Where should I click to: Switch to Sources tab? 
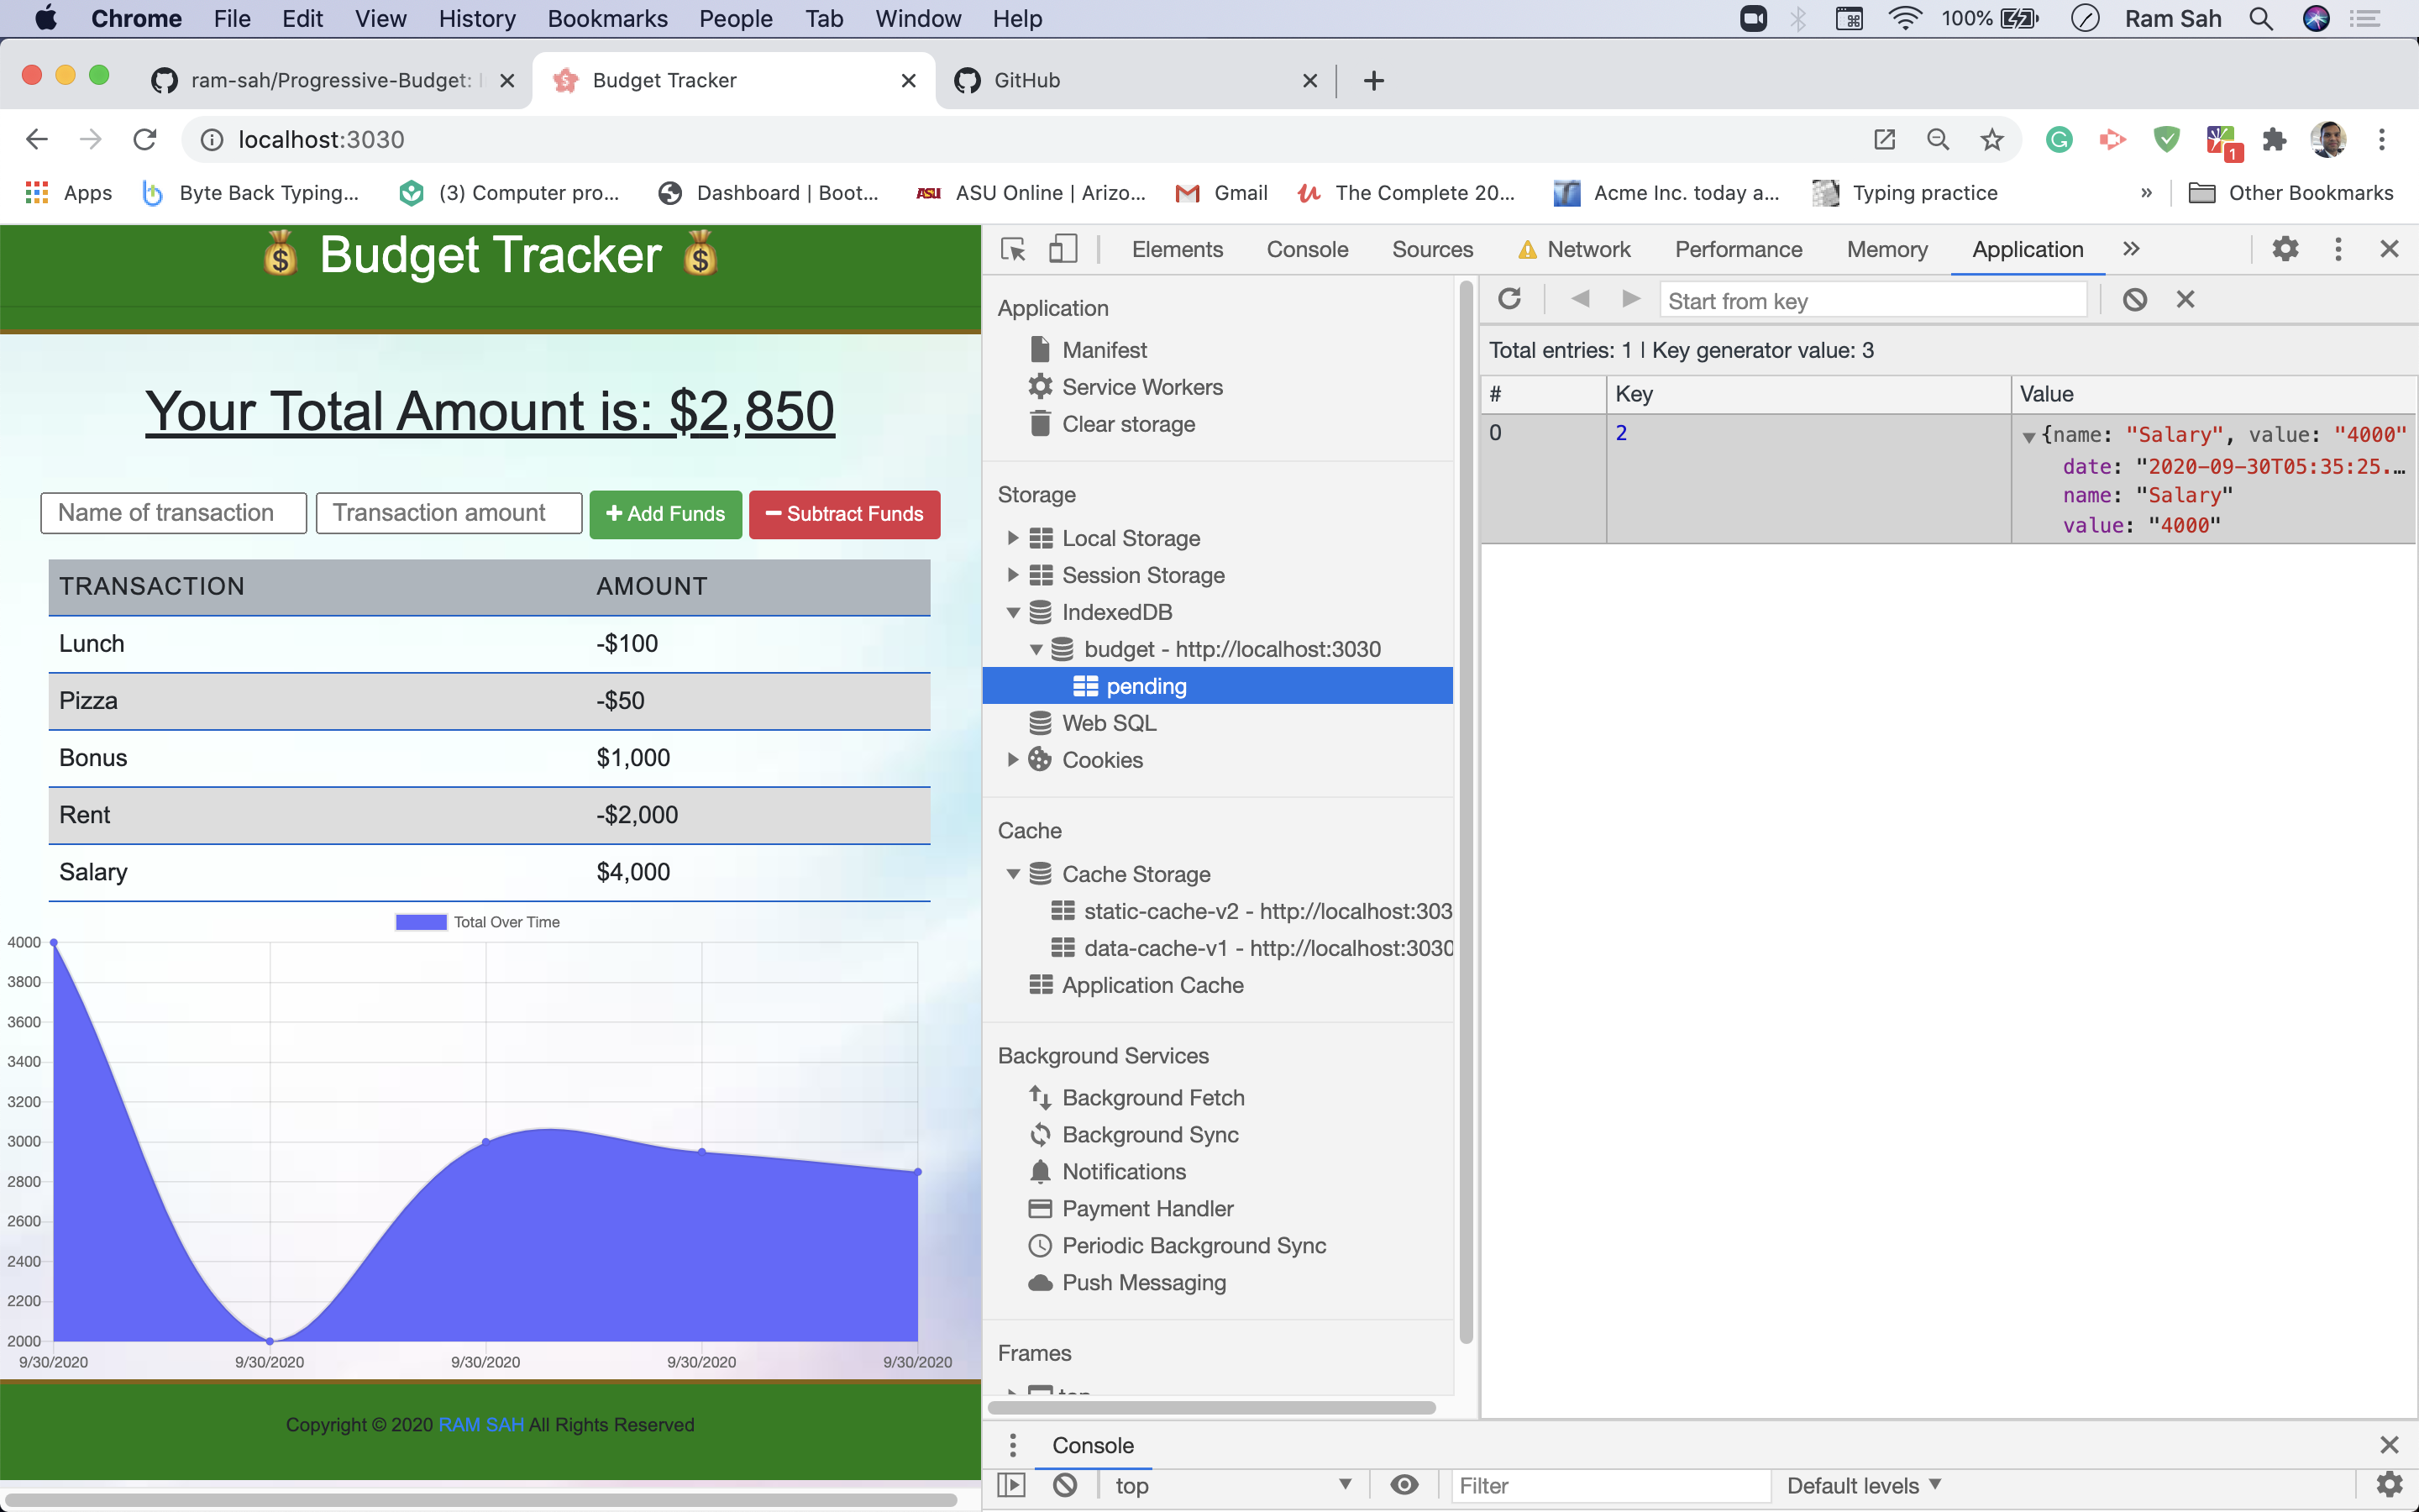[1431, 249]
